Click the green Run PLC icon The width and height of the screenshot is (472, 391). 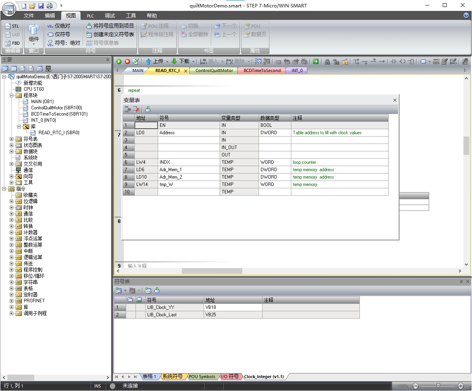(x=119, y=61)
